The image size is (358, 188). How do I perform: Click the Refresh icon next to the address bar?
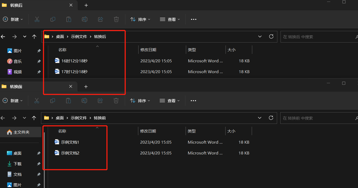[x=271, y=36]
